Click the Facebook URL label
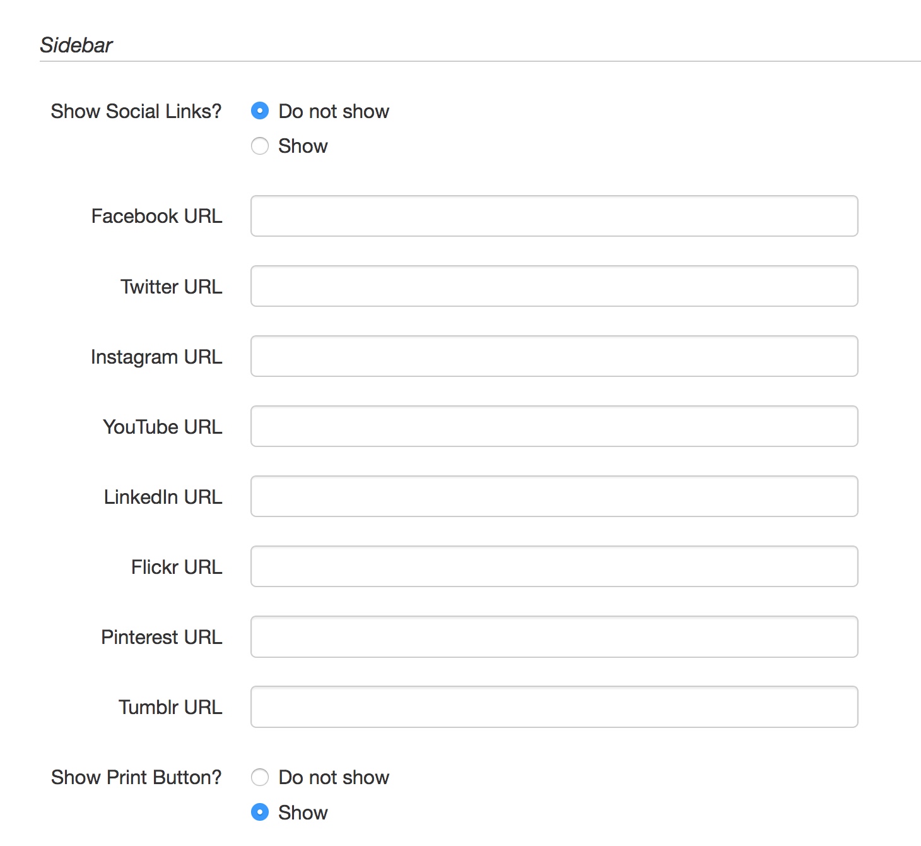921x846 pixels. click(156, 216)
